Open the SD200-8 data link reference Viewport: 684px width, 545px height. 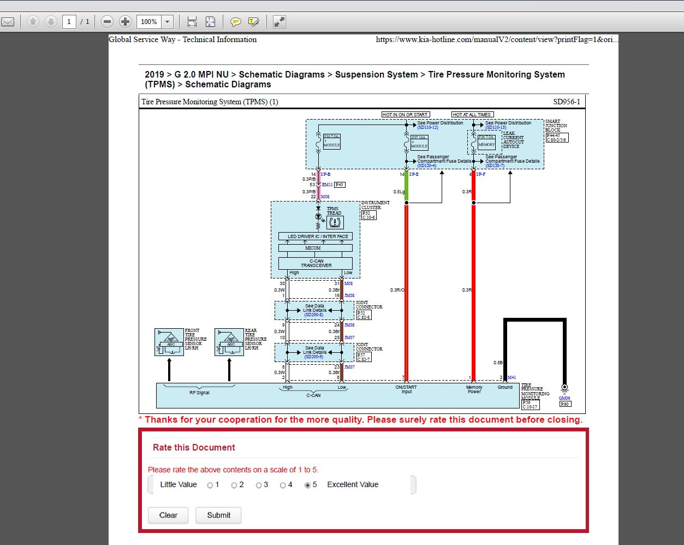point(314,315)
